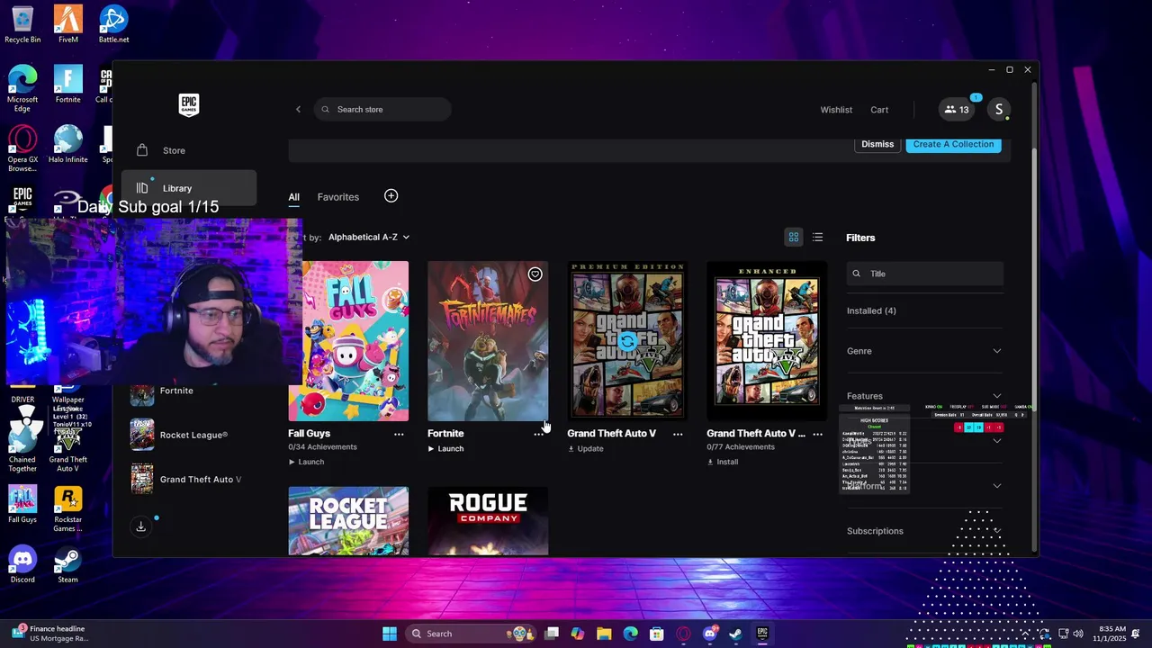This screenshot has height=648, width=1152.
Task: Open Grand Theft Auto V Enhanced options menu
Action: point(817,434)
